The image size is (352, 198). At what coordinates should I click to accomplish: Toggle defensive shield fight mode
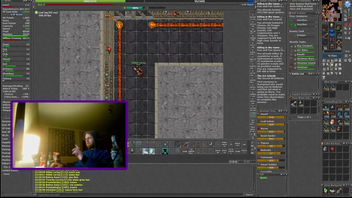346,33
